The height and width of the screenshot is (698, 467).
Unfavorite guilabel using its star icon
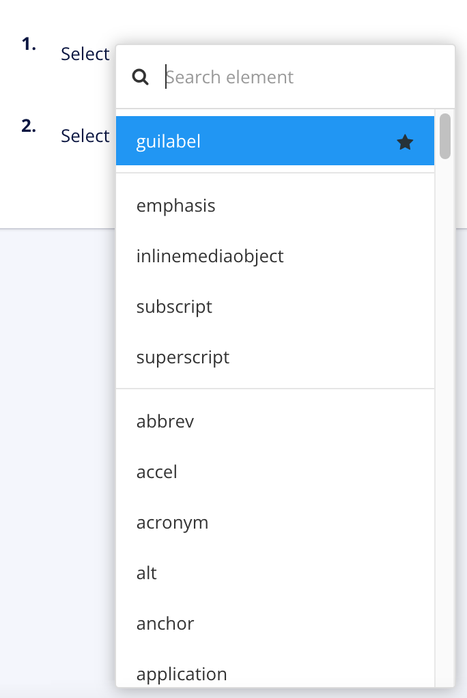point(406,141)
